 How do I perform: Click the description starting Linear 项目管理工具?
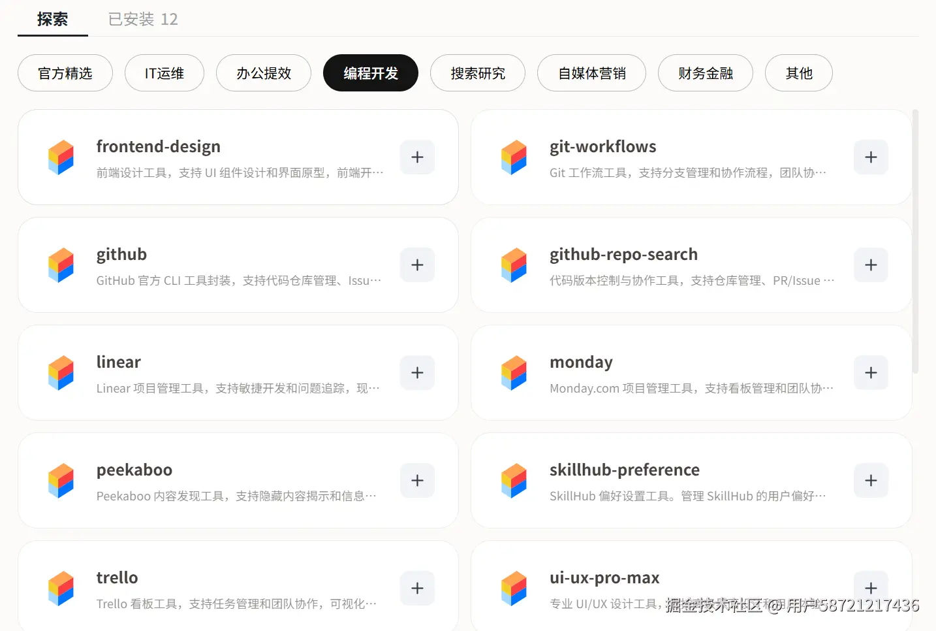tap(238, 388)
